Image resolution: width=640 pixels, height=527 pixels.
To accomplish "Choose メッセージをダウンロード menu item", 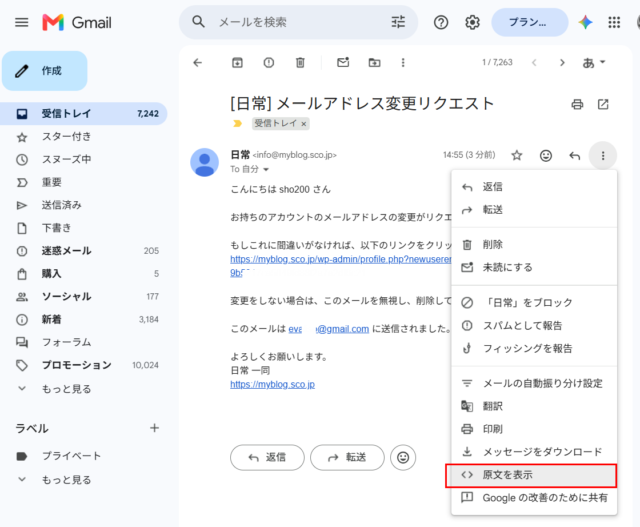I will (534, 452).
